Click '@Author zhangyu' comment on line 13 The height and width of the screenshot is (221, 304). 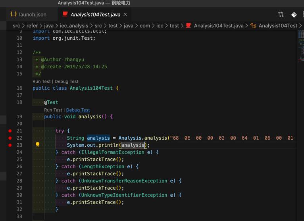coord(62,60)
